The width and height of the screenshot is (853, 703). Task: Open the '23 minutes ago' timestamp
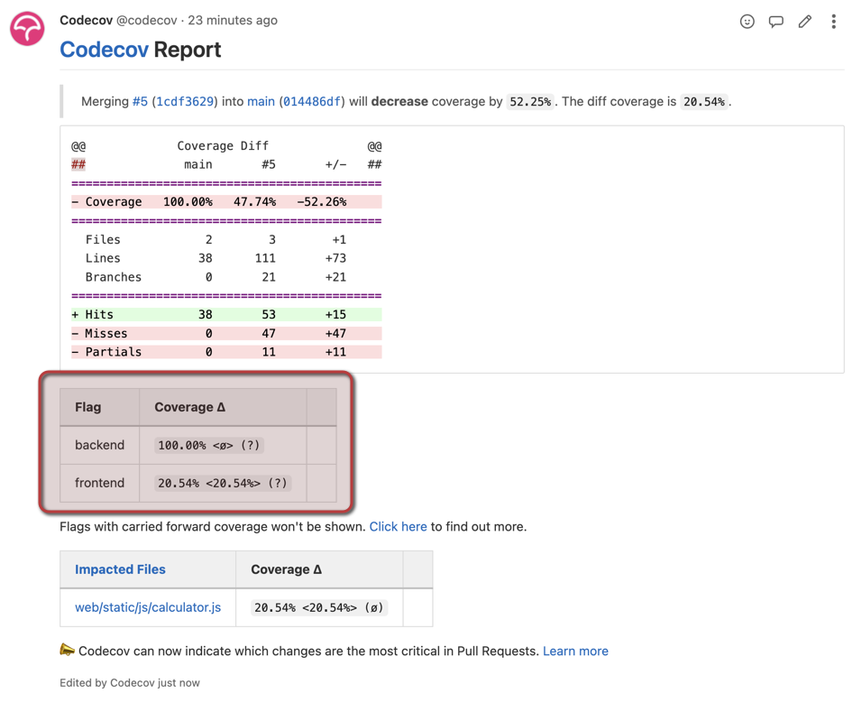[x=233, y=20]
